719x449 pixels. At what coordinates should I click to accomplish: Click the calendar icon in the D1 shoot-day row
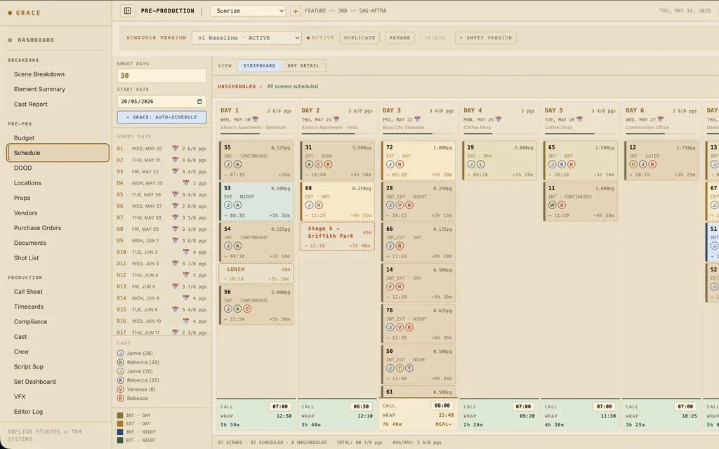pos(175,149)
